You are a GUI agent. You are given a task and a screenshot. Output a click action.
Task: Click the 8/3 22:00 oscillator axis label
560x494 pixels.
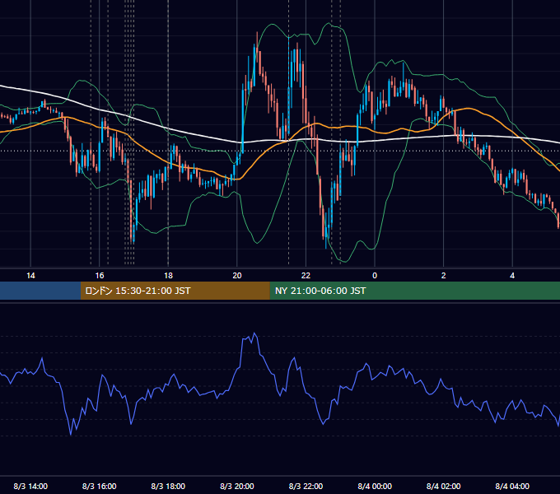pyautogui.click(x=306, y=486)
